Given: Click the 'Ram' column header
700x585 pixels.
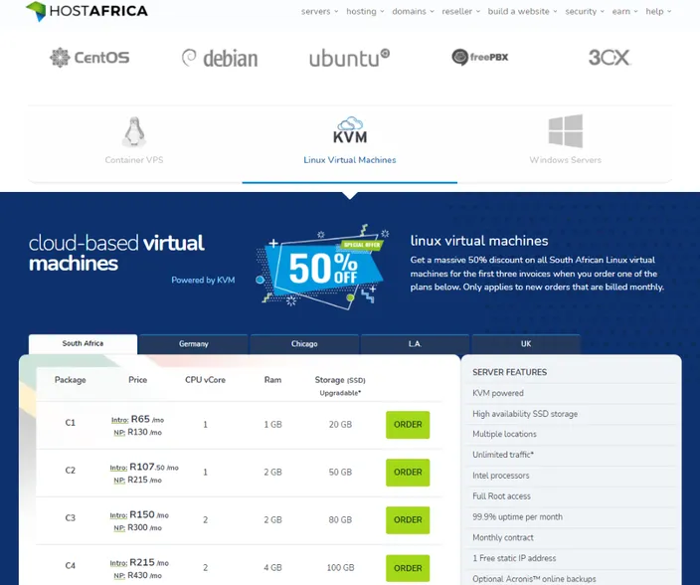Looking at the screenshot, I should pos(272,380).
